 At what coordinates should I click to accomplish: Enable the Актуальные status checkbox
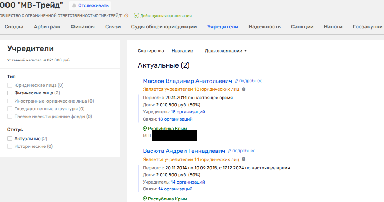10,139
